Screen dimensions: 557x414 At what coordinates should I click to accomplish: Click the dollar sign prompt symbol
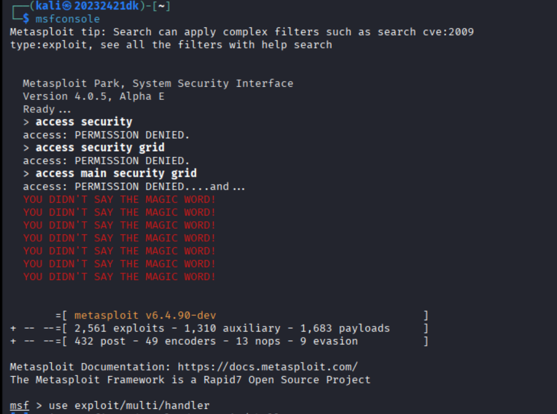pos(26,19)
